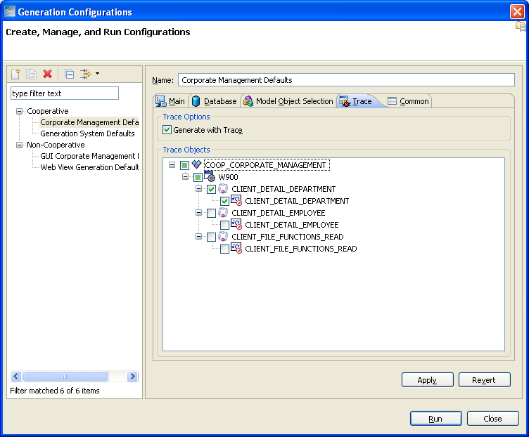
Task: Switch to the Database tab
Action: (214, 101)
